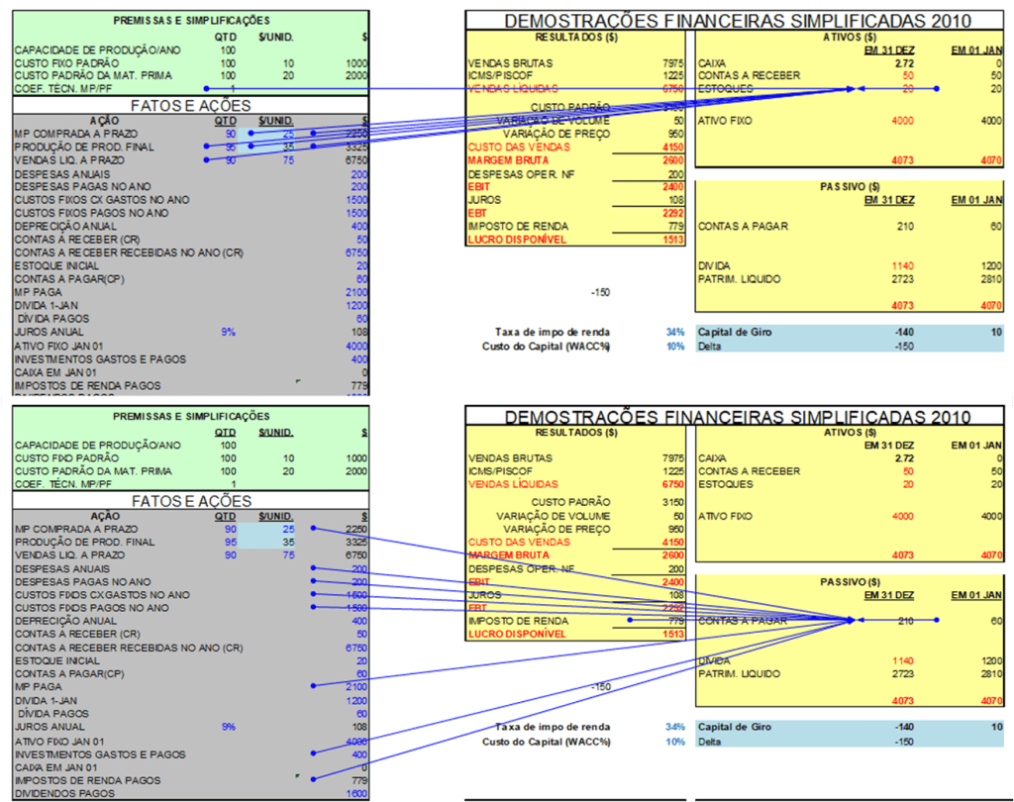Image resolution: width=1014 pixels, height=802 pixels.
Task: Click upper JUROS ANUAL 9% rate cell
Action: pos(229,333)
